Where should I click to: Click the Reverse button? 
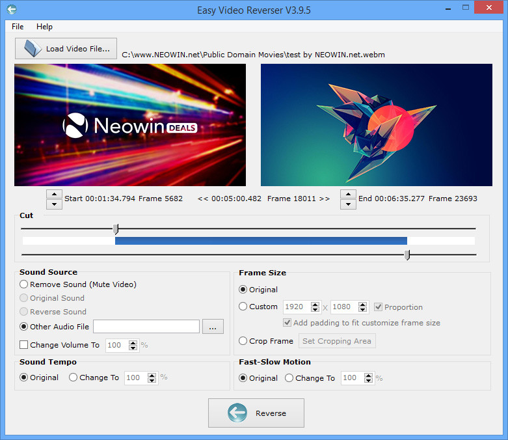point(256,413)
